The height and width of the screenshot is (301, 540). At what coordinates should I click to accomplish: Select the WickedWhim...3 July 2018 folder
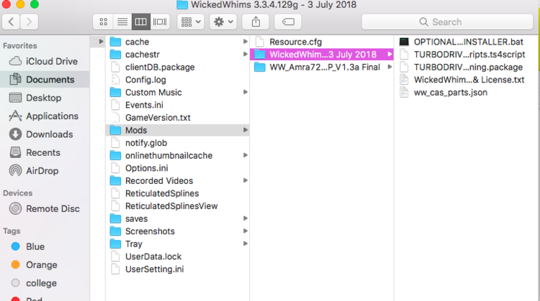(322, 55)
